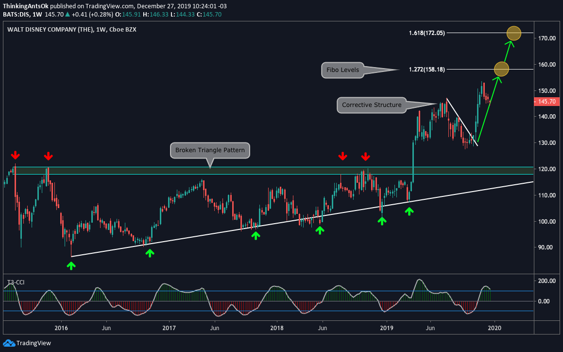Open the ThinkingAntsOk author name
This screenshot has width=563, height=352.
click(x=25, y=6)
